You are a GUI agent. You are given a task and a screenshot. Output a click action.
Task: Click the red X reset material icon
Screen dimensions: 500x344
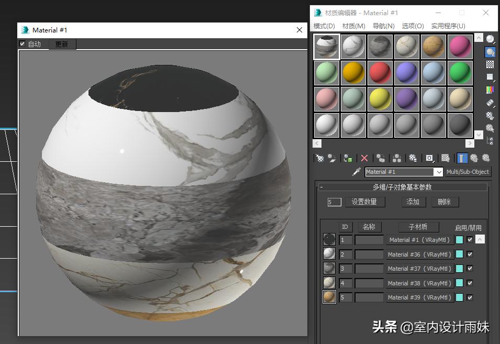click(364, 158)
